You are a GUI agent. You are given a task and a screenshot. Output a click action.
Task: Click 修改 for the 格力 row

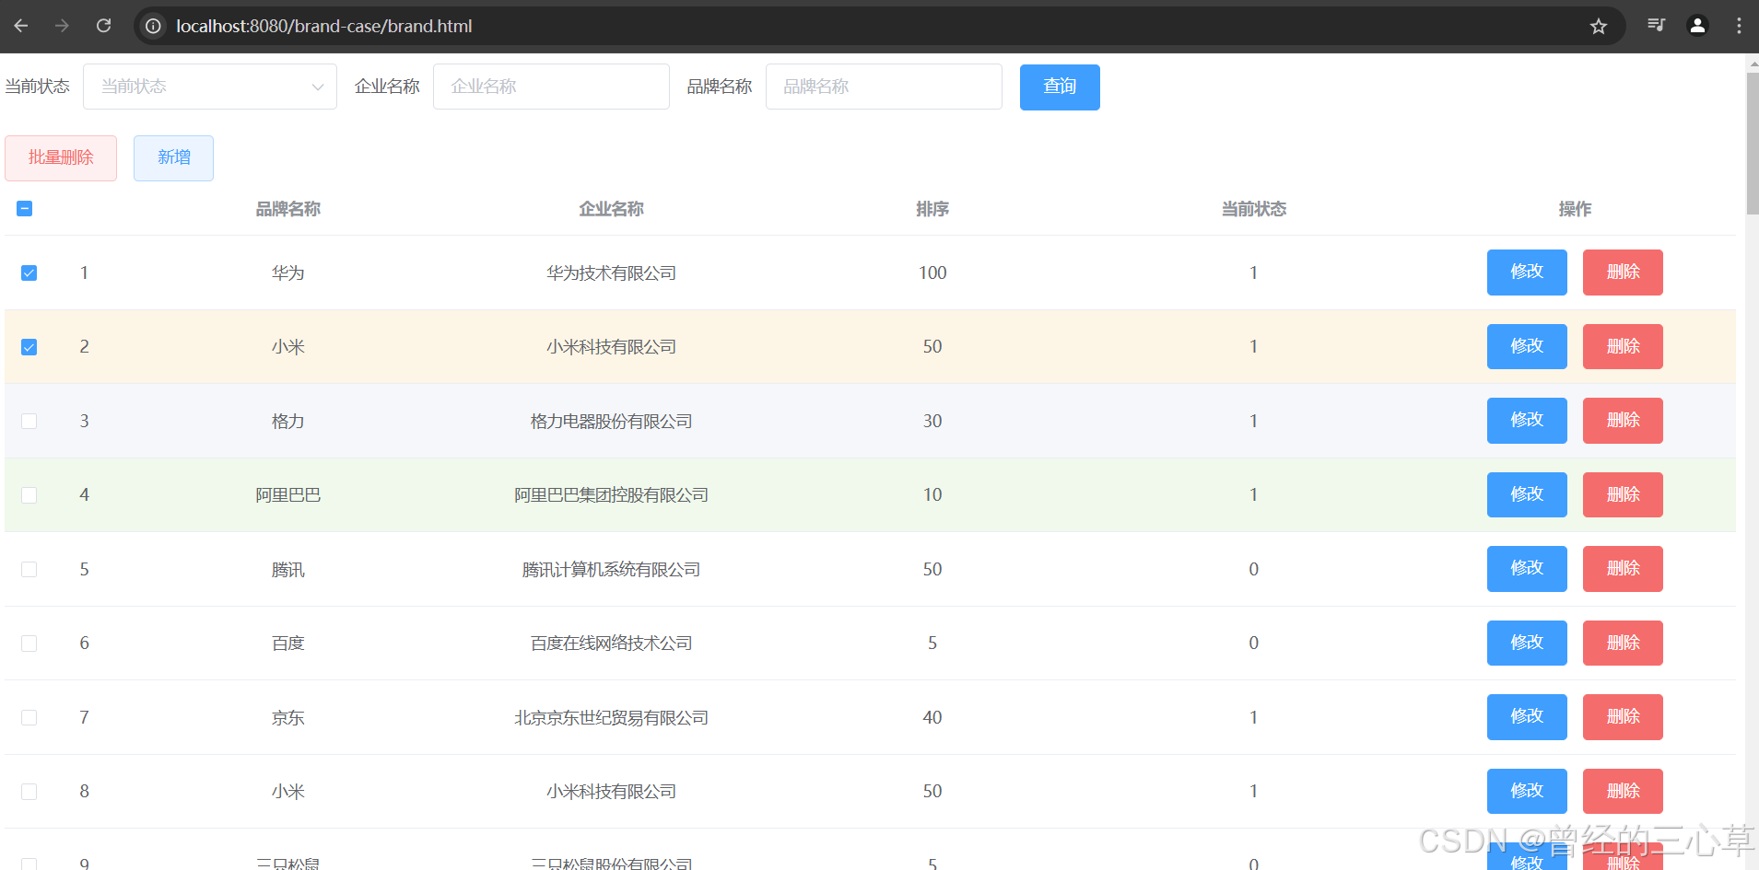[x=1527, y=420]
